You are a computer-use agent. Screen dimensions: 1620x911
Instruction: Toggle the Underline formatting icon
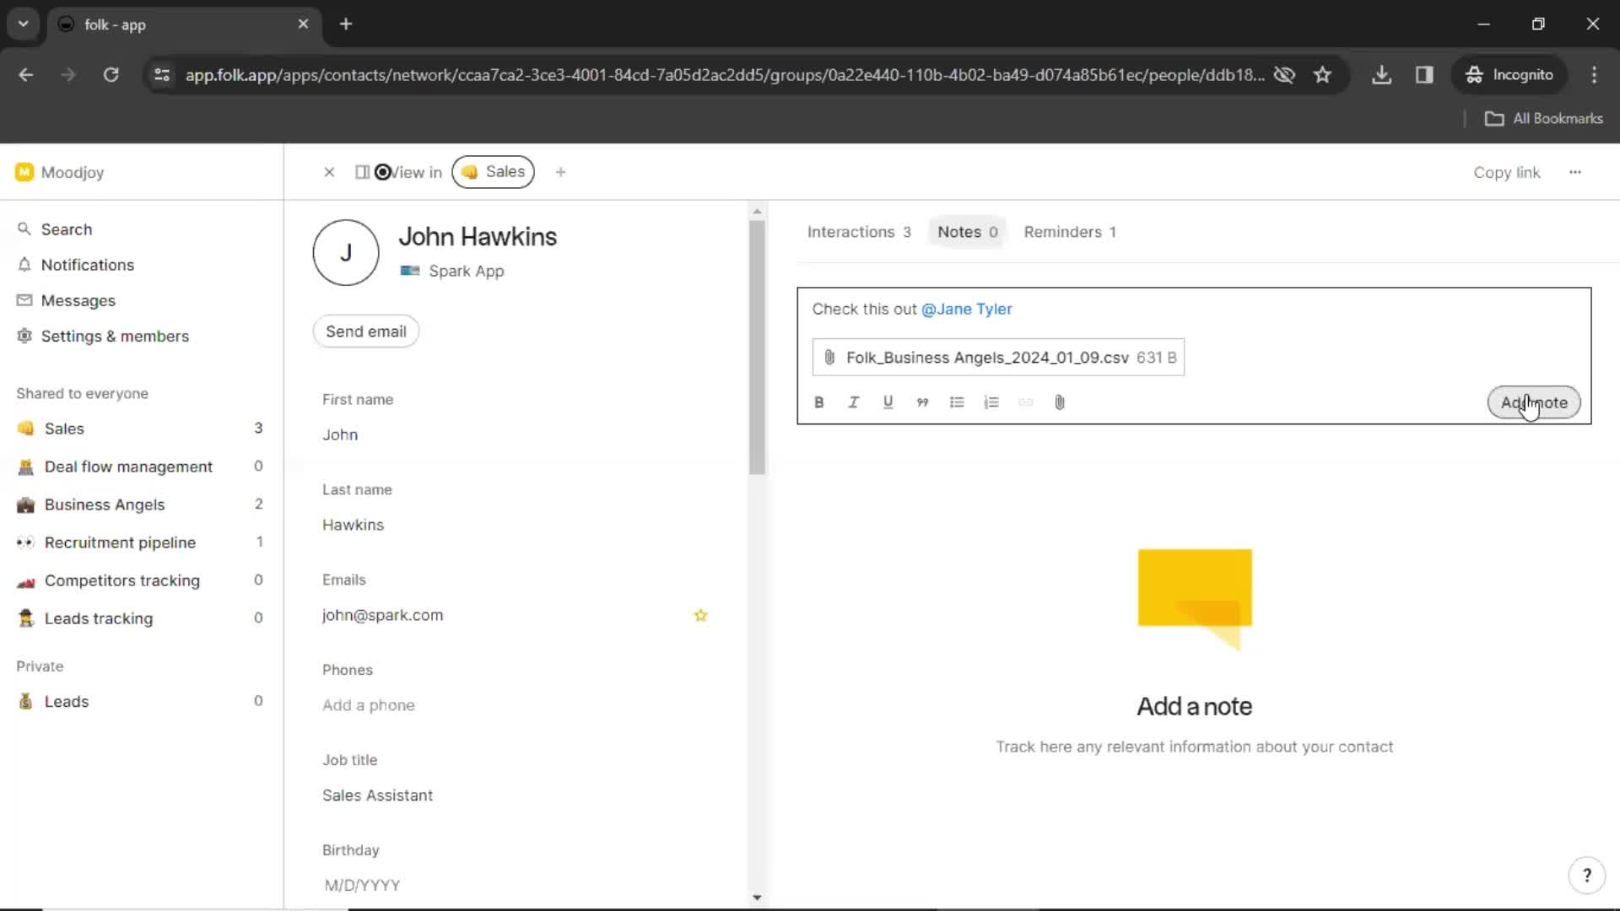[888, 402]
